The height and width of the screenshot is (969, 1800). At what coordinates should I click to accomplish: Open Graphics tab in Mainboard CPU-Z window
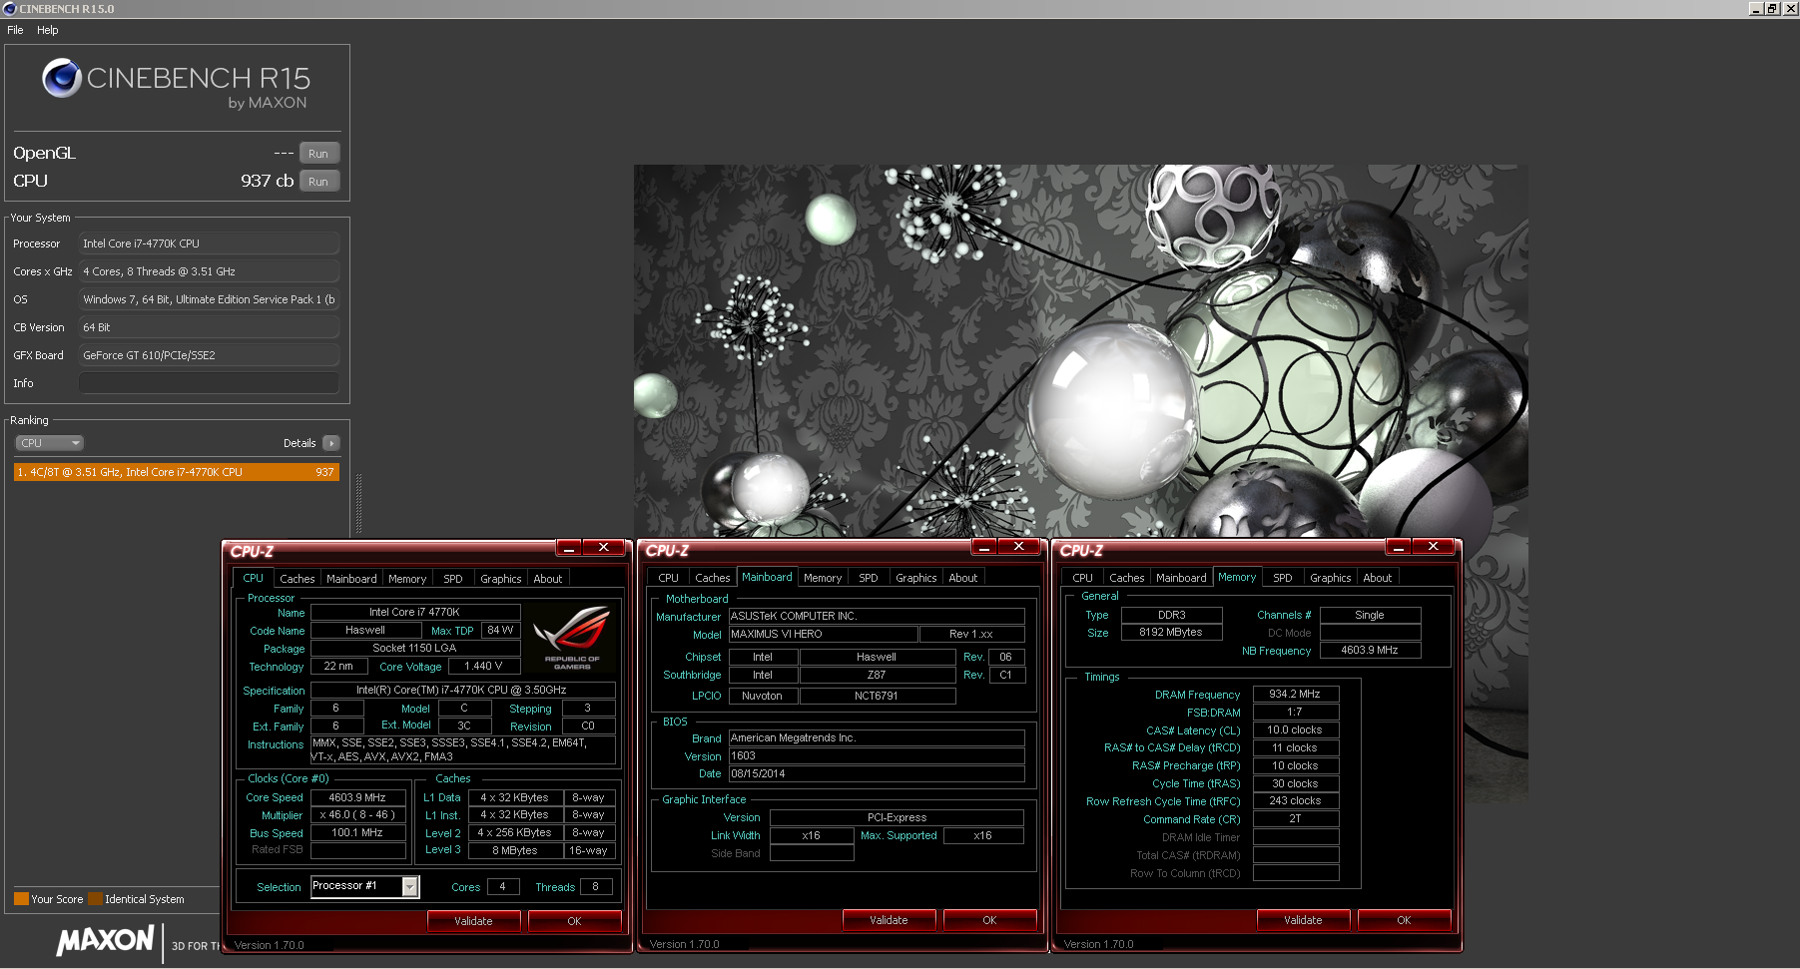(915, 578)
